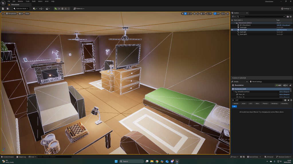Viewport: 293px width, 164px height.
Task: Toggle rotation snap angle in viewport
Action: 207,13
